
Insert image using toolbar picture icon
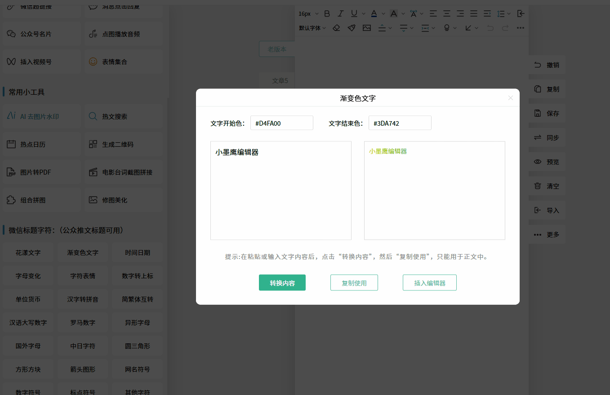[367, 28]
